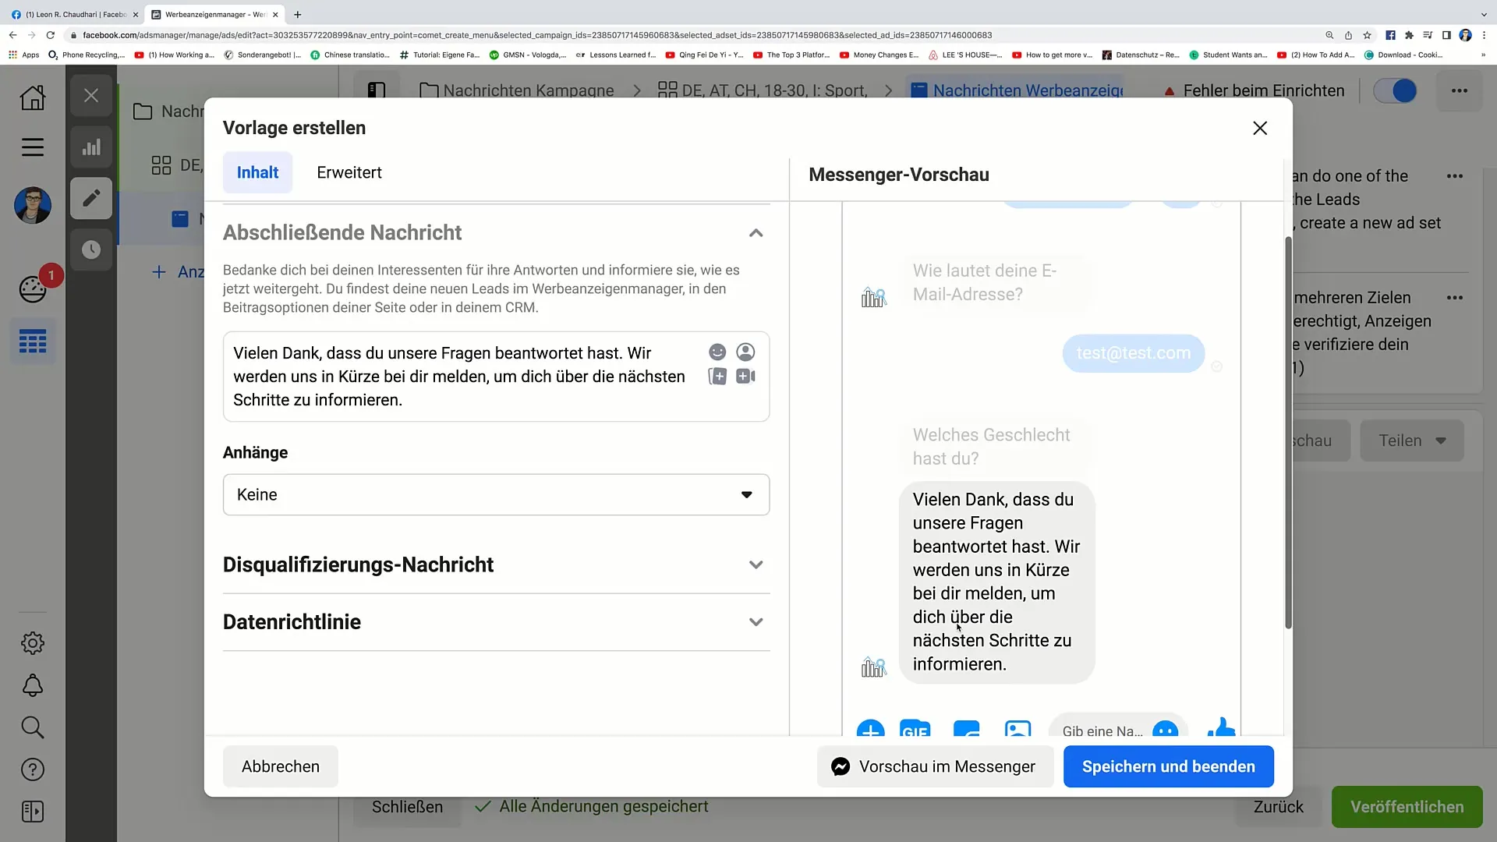Click the abschließende Nachricht text input field
1497x842 pixels.
497,377
